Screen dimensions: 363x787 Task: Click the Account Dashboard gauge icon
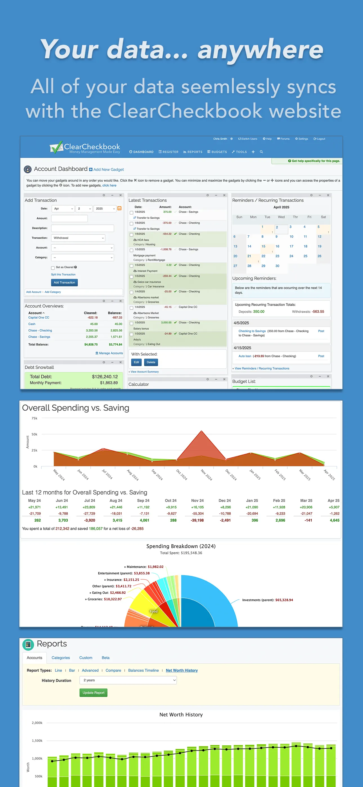pos(28,169)
